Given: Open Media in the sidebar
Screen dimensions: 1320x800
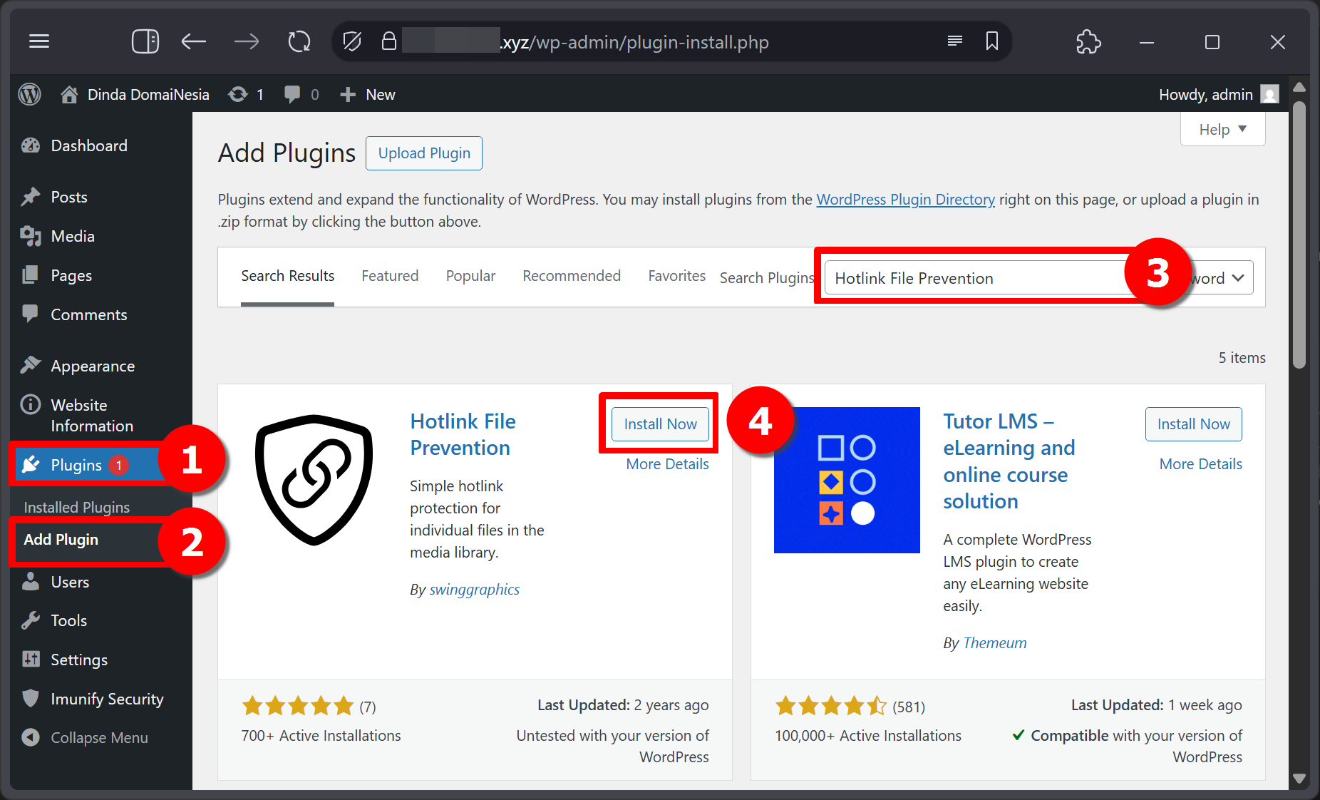Looking at the screenshot, I should [73, 236].
